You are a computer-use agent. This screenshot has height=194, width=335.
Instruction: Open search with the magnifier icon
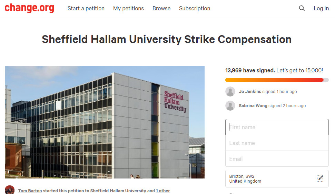302,8
